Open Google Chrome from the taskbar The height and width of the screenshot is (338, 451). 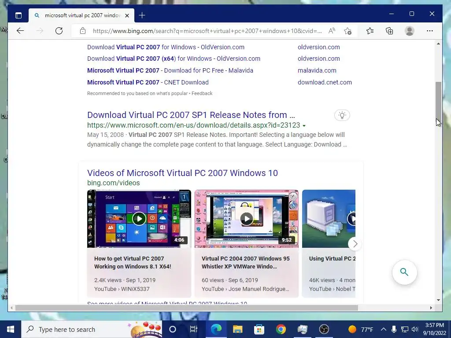click(281, 329)
